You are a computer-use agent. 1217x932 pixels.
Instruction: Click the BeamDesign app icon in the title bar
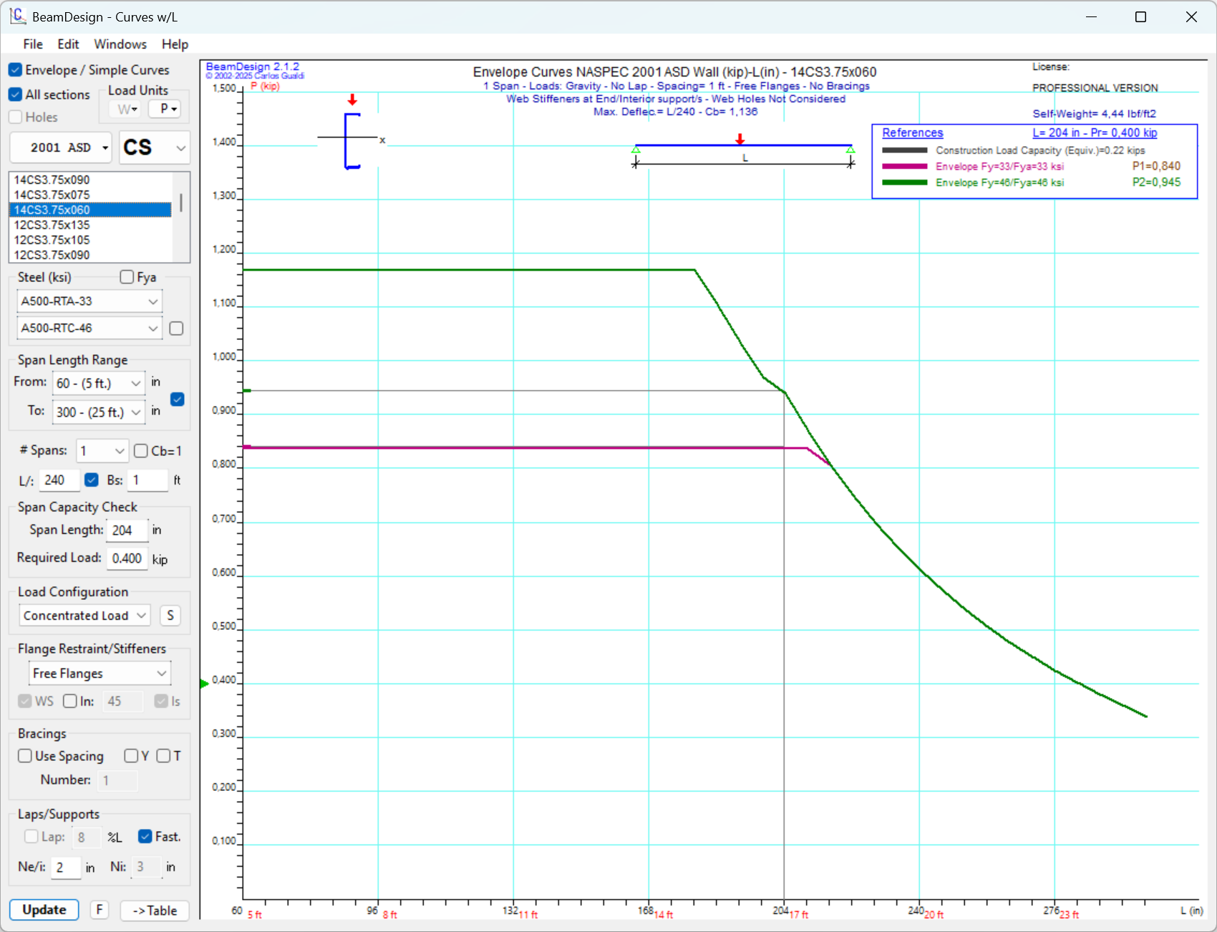click(17, 16)
